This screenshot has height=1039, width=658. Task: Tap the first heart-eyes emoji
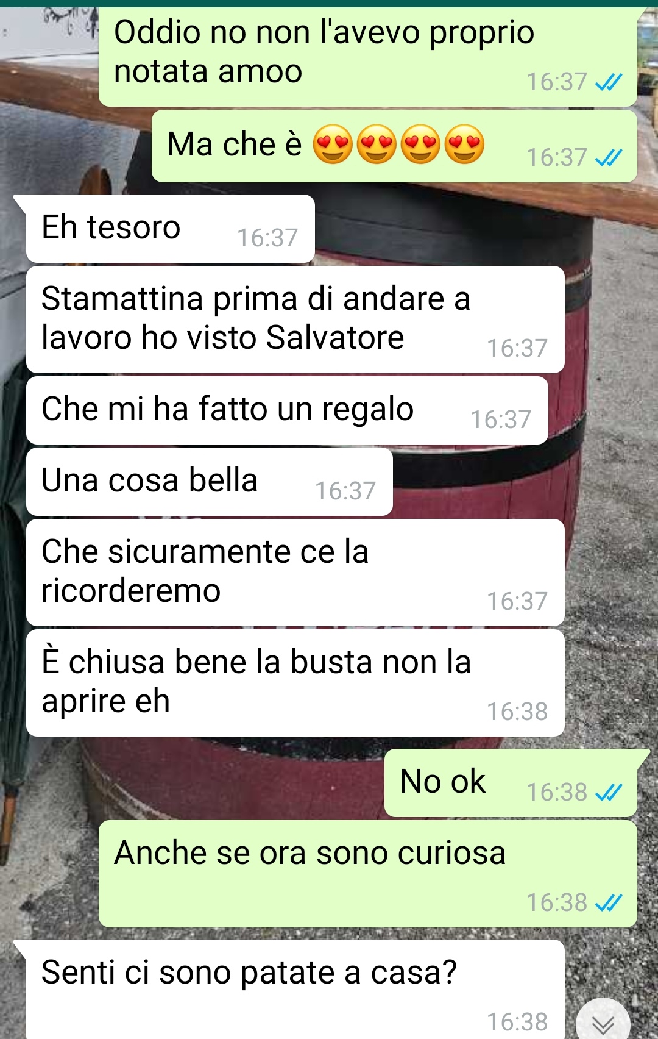pos(333,145)
